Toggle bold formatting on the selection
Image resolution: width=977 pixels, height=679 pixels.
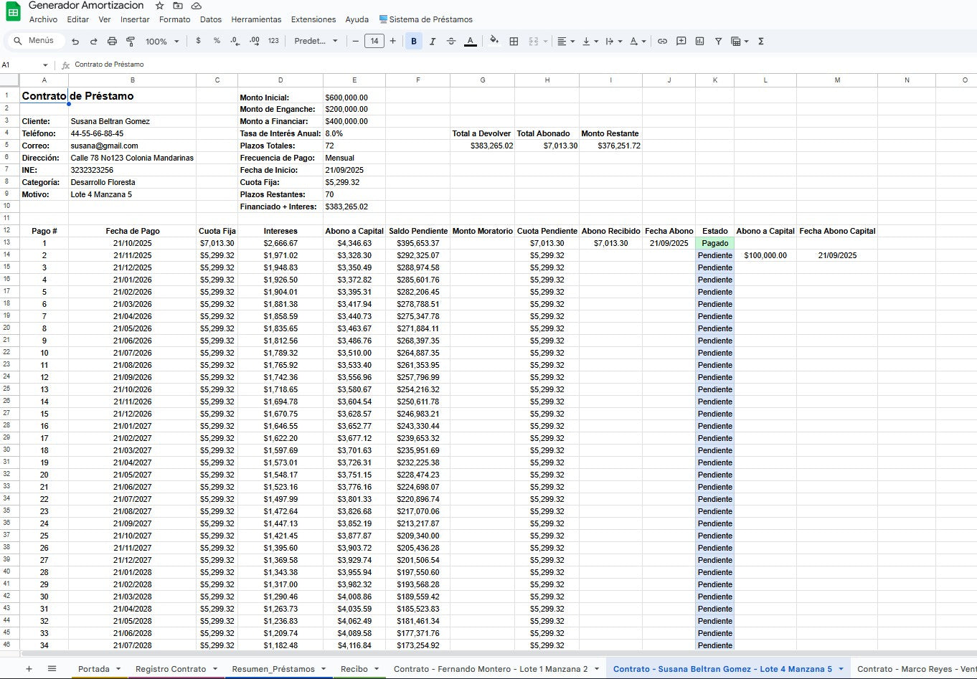pos(413,41)
